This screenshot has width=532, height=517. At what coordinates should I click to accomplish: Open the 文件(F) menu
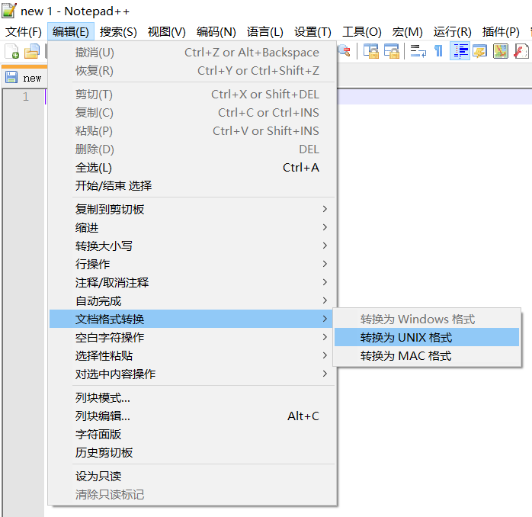tap(24, 32)
